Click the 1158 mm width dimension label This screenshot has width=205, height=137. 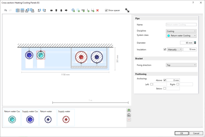(65, 75)
